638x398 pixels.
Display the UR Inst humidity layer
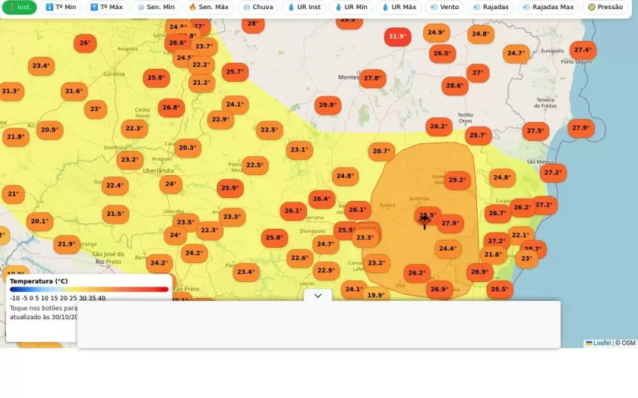(304, 7)
